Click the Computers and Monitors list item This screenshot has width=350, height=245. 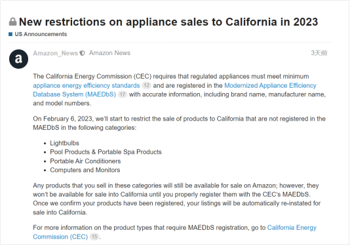(x=85, y=170)
